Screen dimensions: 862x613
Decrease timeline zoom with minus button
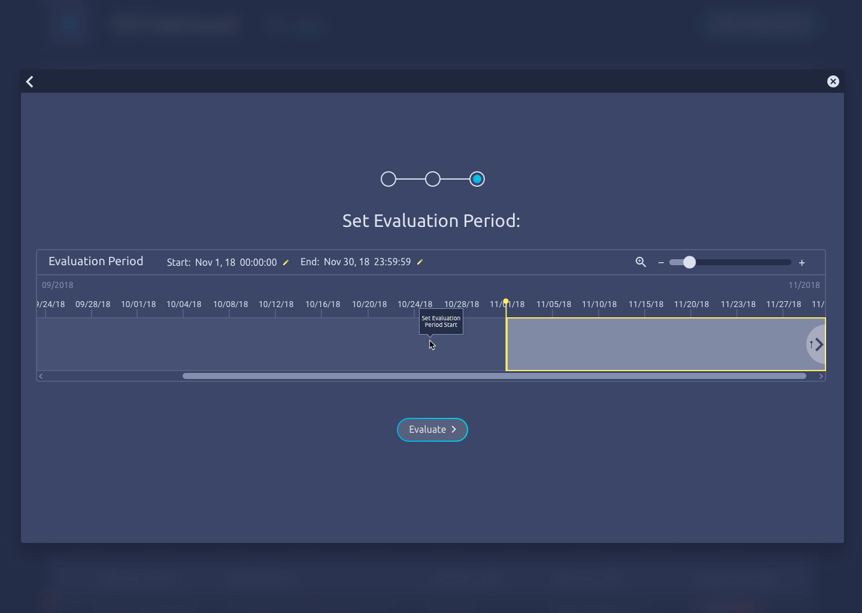661,263
